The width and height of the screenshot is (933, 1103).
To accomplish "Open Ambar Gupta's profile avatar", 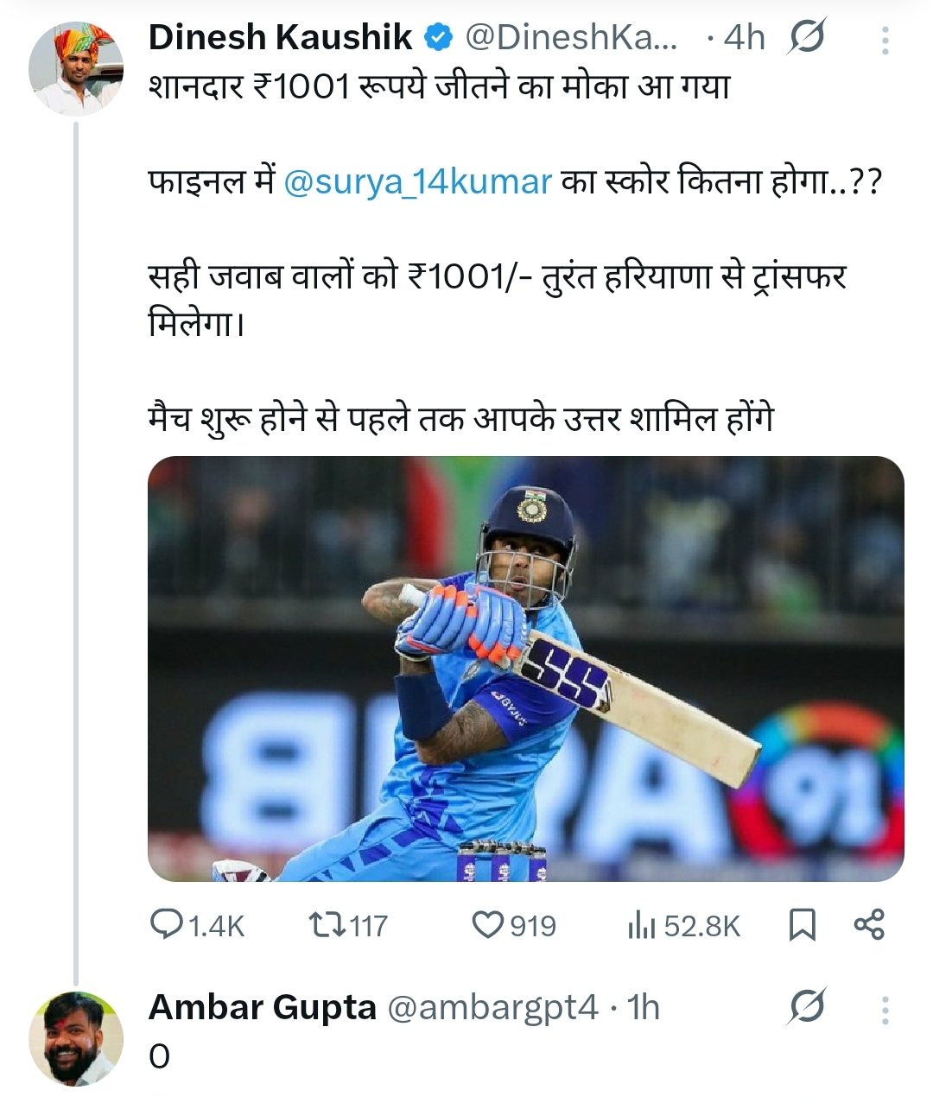I will pyautogui.click(x=76, y=1037).
